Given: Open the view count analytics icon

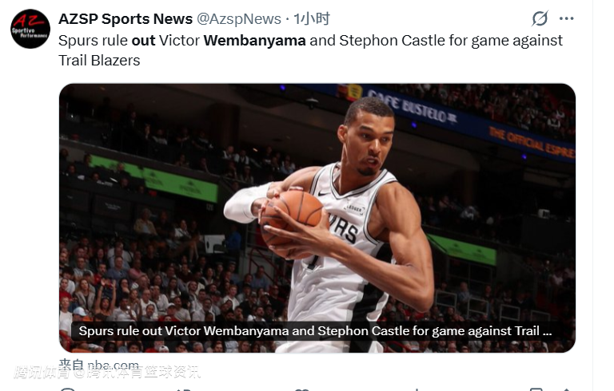Looking at the screenshot, I should tap(417, 389).
